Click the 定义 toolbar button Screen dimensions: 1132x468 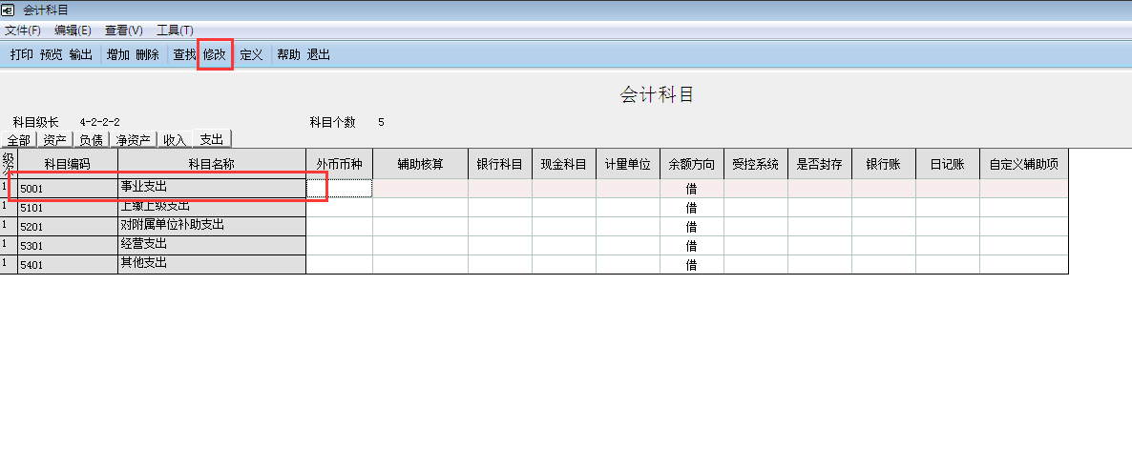pyautogui.click(x=251, y=55)
